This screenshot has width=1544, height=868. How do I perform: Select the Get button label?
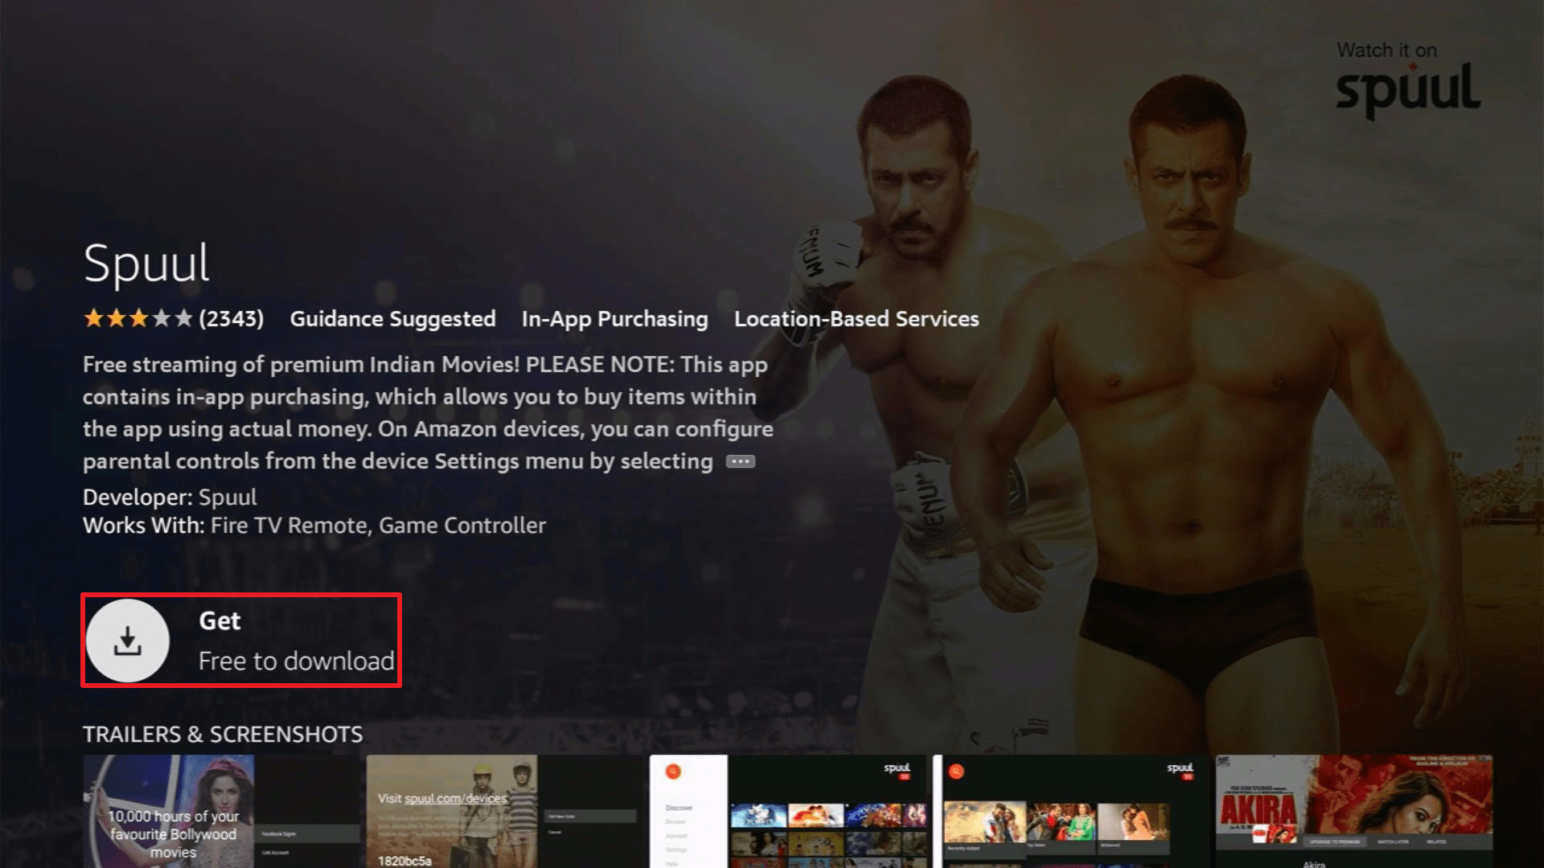(220, 621)
